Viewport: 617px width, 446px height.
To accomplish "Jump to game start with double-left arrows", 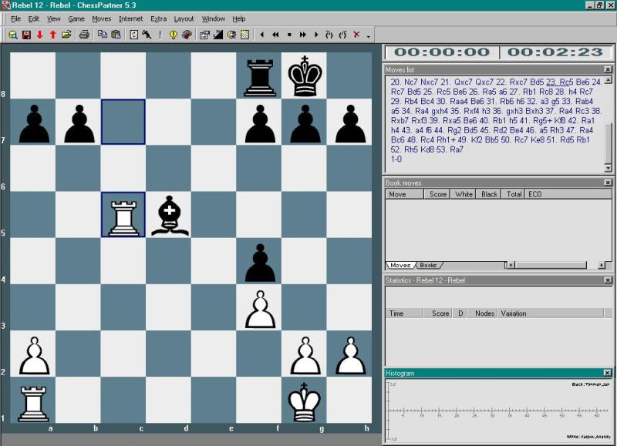I will pyautogui.click(x=275, y=35).
